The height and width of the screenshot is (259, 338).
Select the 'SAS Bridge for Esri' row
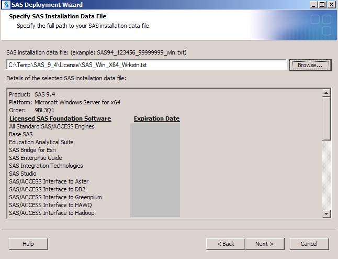click(32, 150)
